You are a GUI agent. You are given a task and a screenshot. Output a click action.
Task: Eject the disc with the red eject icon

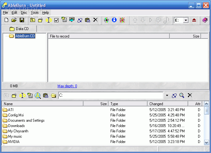click(194, 20)
